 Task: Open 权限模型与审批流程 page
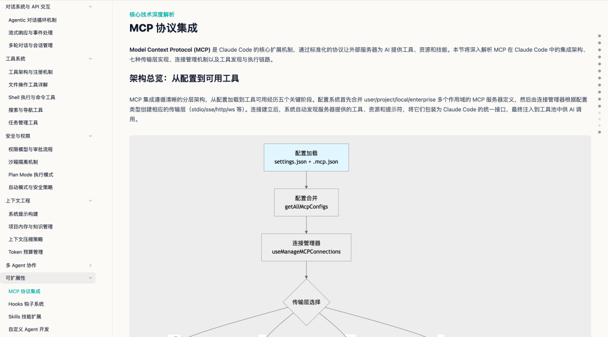[x=30, y=150]
